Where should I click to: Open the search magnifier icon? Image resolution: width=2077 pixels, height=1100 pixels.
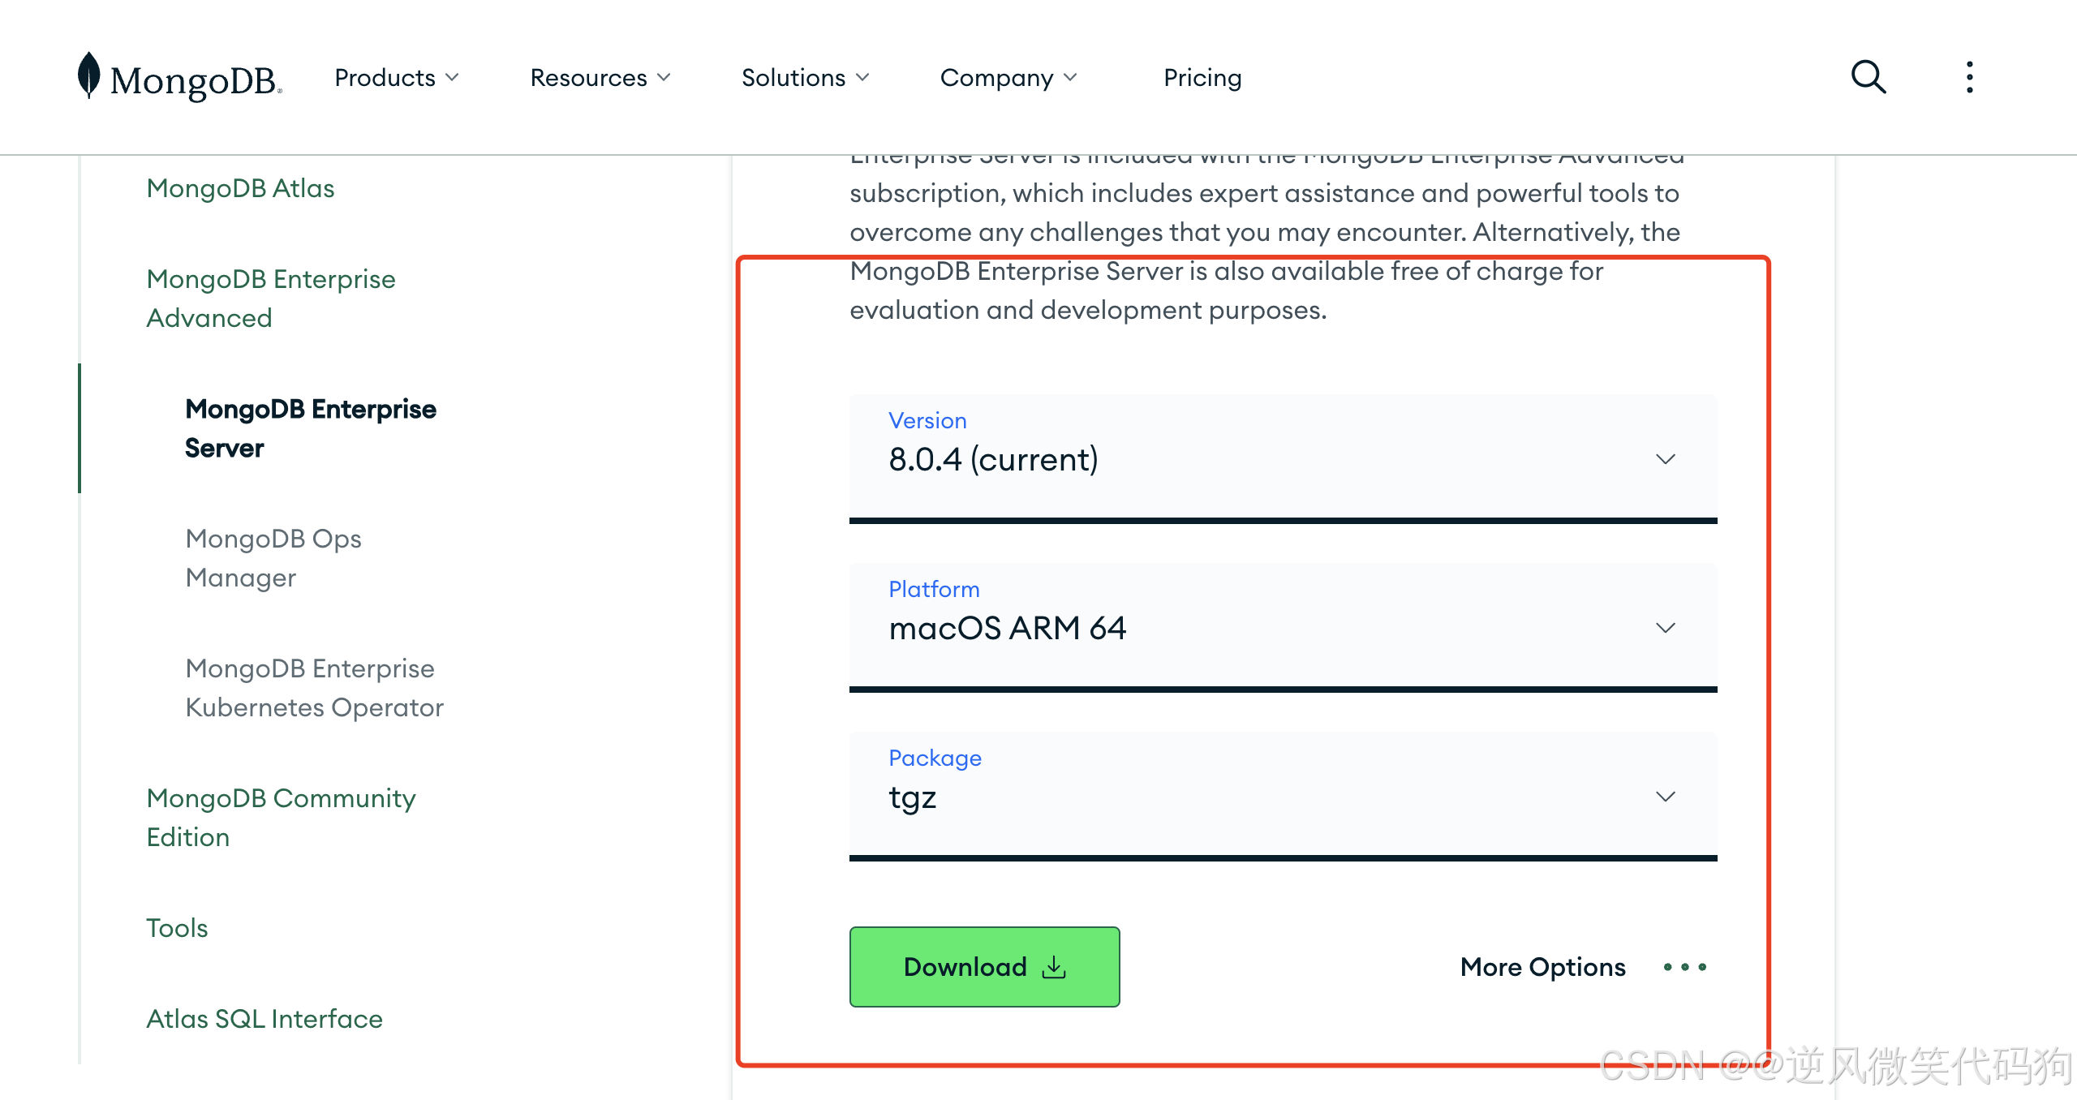(x=1868, y=77)
